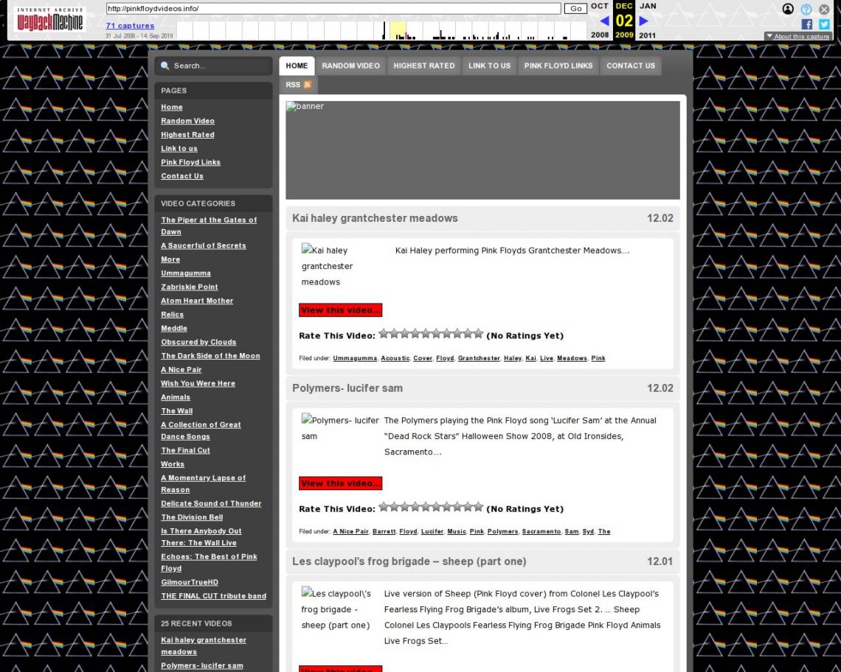
Task: Click Pink Floyd Links sidebar link
Action: [x=190, y=162]
